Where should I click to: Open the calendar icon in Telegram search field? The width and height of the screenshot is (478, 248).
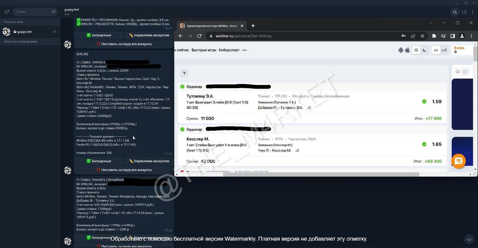coord(54,12)
